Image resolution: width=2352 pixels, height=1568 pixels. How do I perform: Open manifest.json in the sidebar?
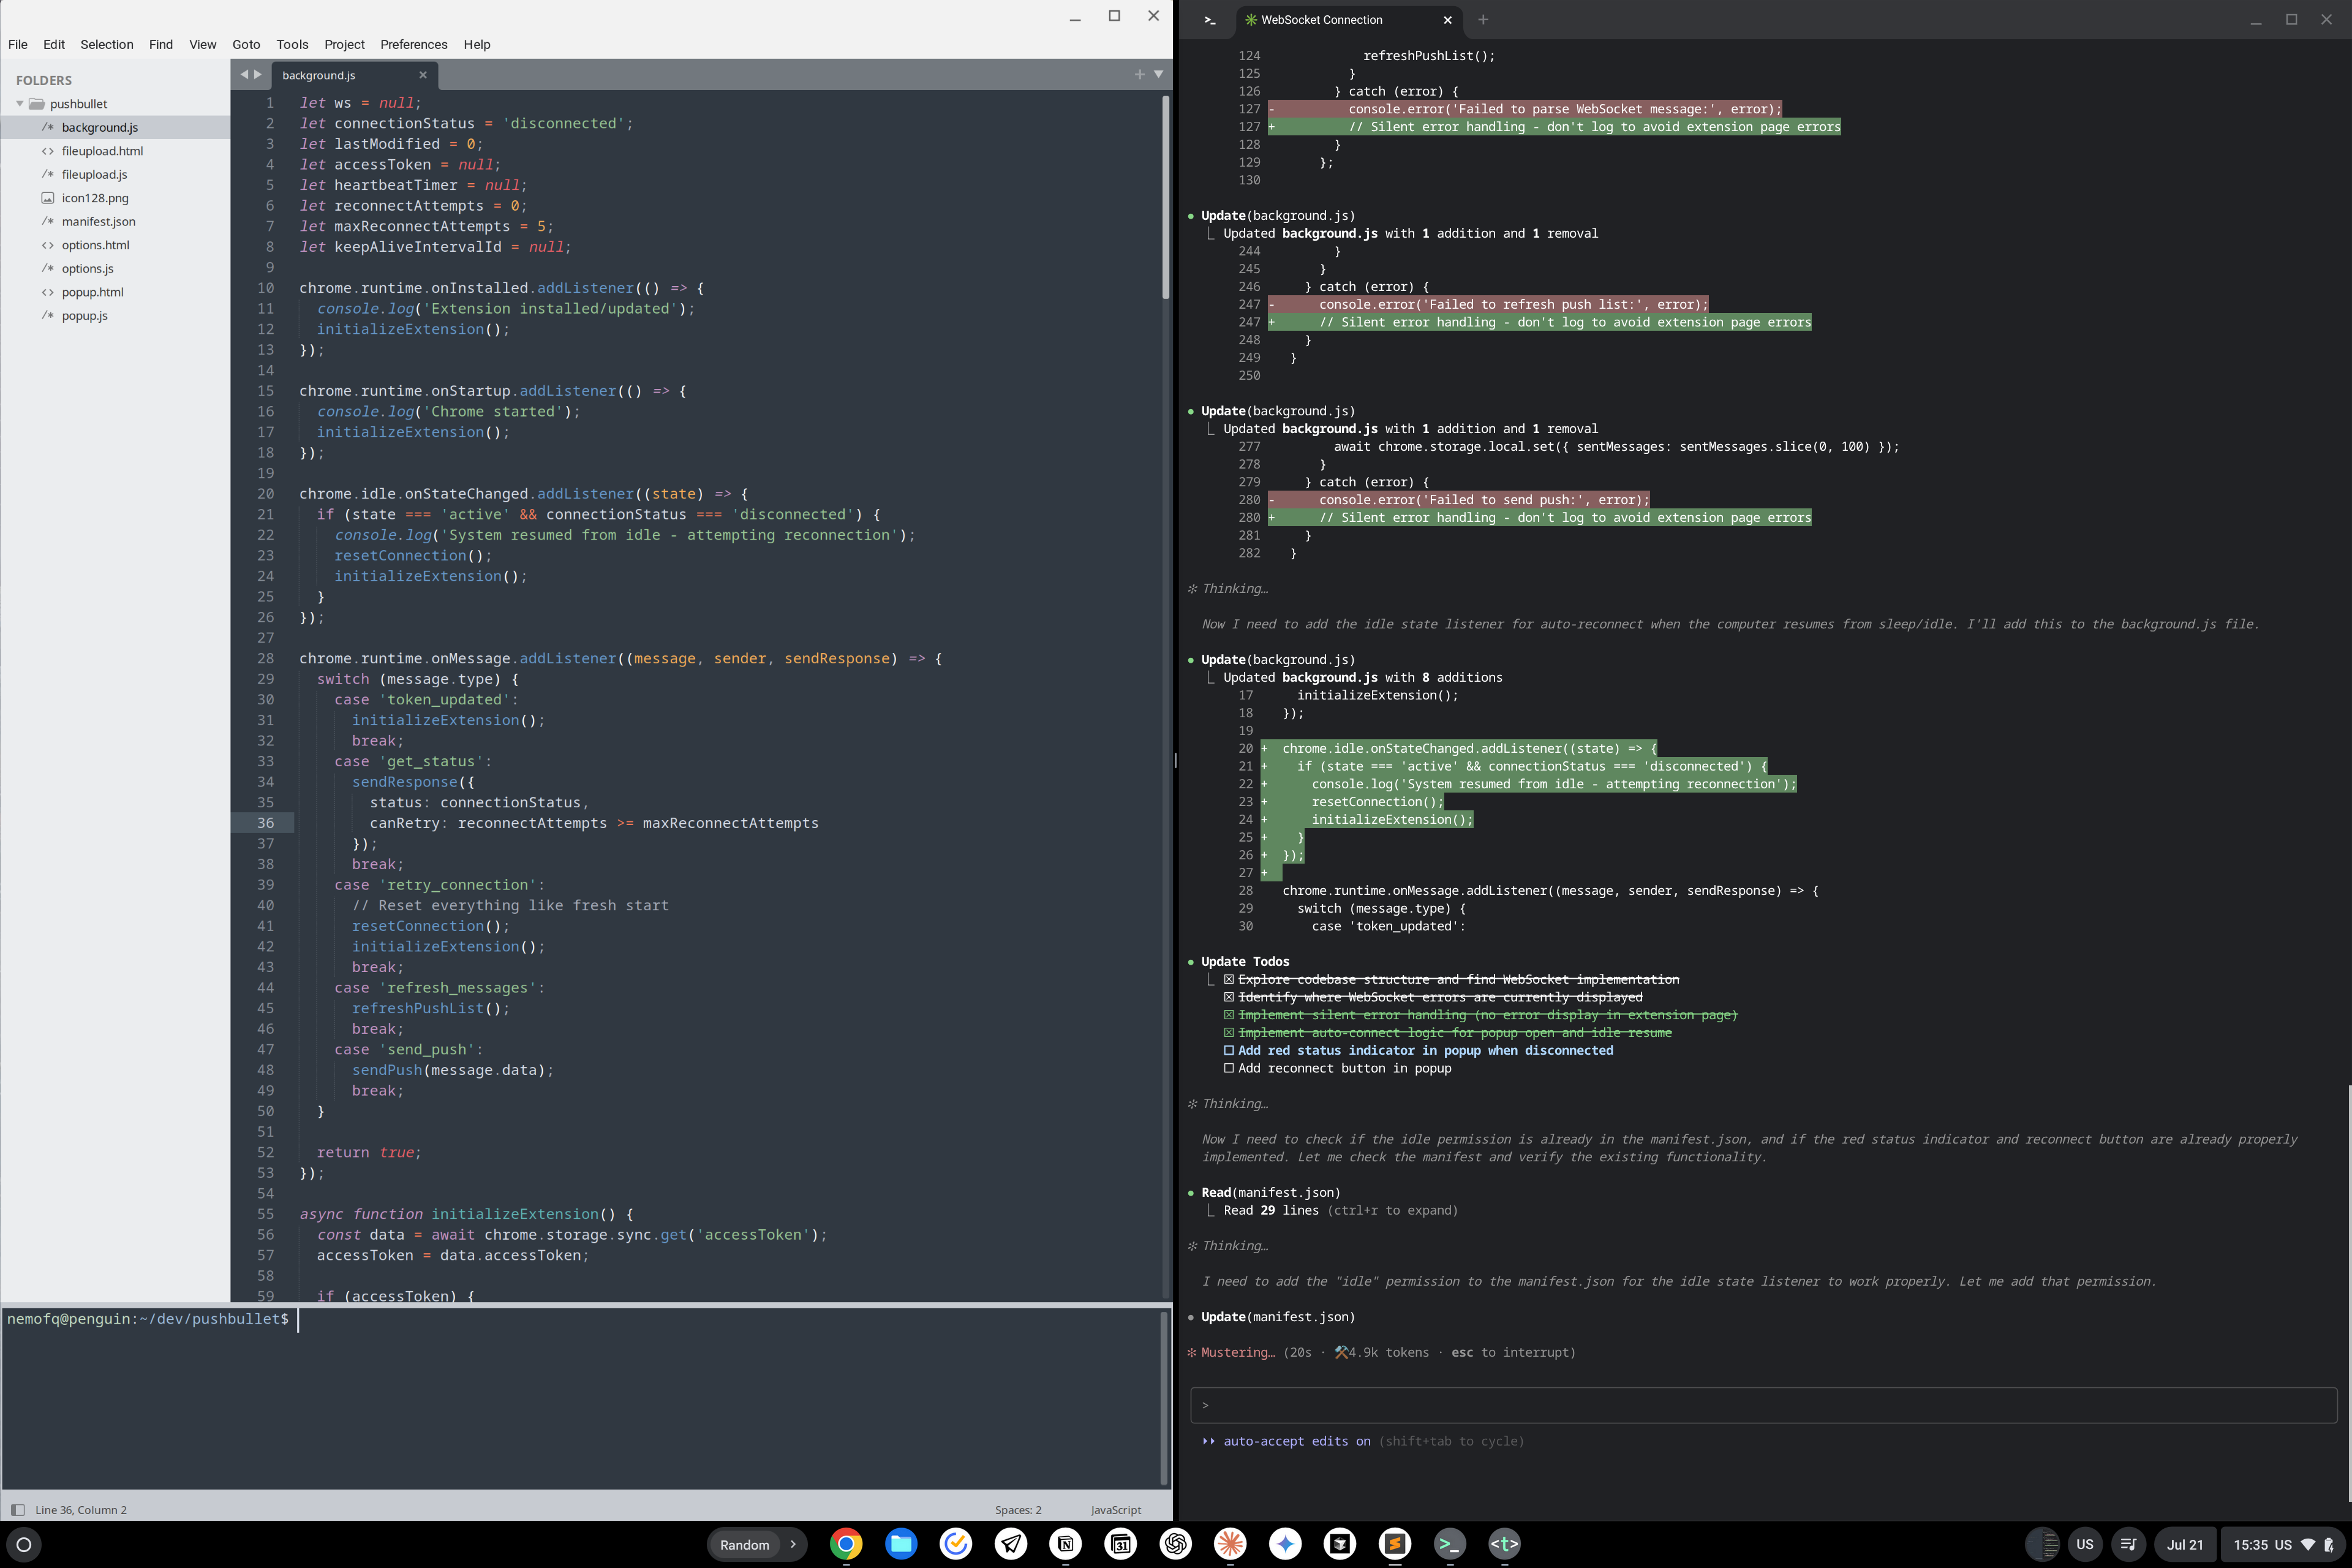pos(98,221)
